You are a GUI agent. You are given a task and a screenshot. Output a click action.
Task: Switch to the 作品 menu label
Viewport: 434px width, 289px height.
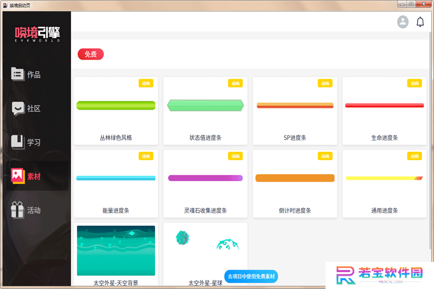pos(34,75)
